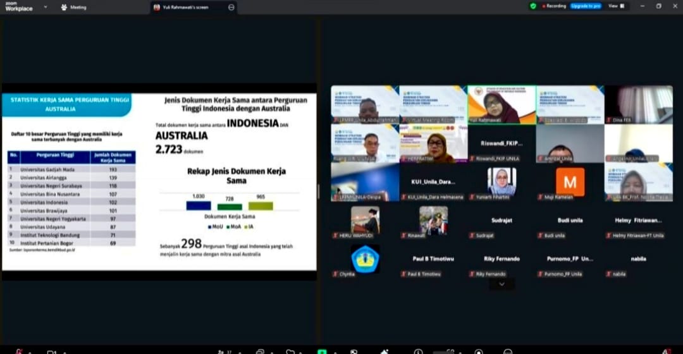Click the muted mic icon on Paul B Timotiwu's label
Viewport: 683px width, 354px height.
pos(403,274)
